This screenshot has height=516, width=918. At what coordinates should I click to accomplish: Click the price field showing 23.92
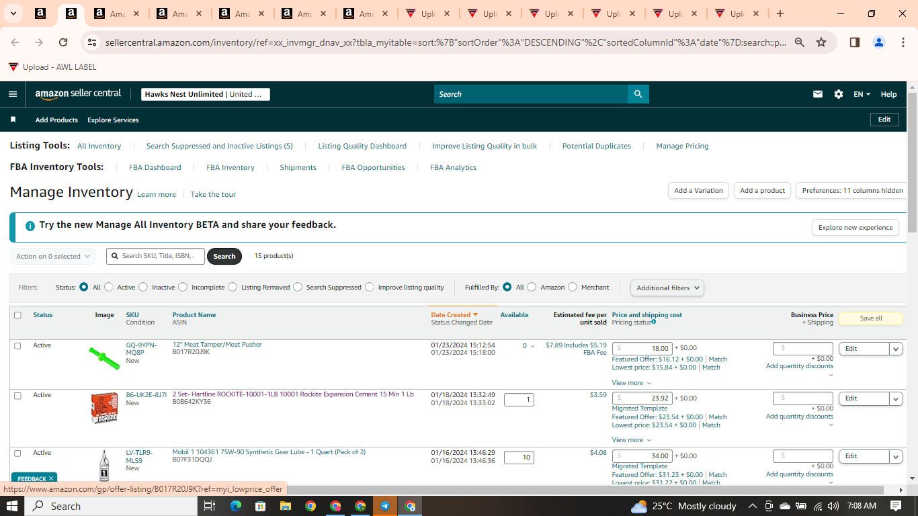[x=642, y=398]
